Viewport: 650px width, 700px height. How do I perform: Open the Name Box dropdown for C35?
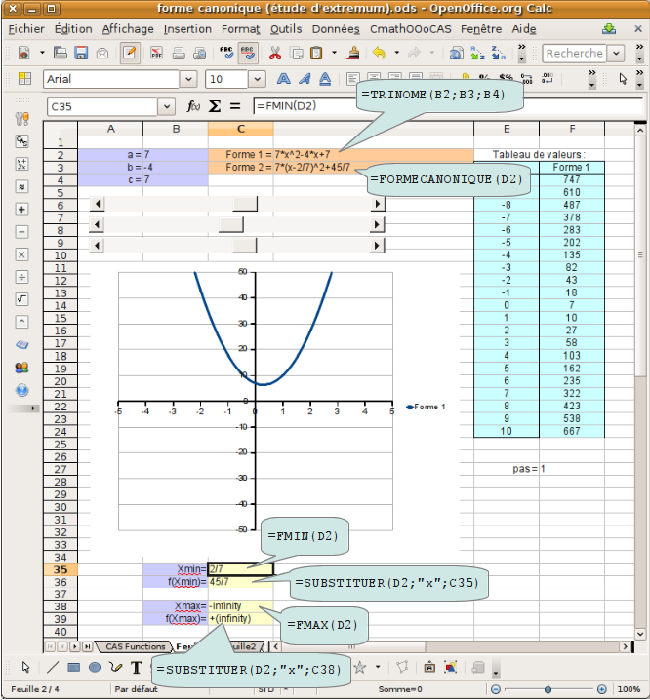coord(167,106)
